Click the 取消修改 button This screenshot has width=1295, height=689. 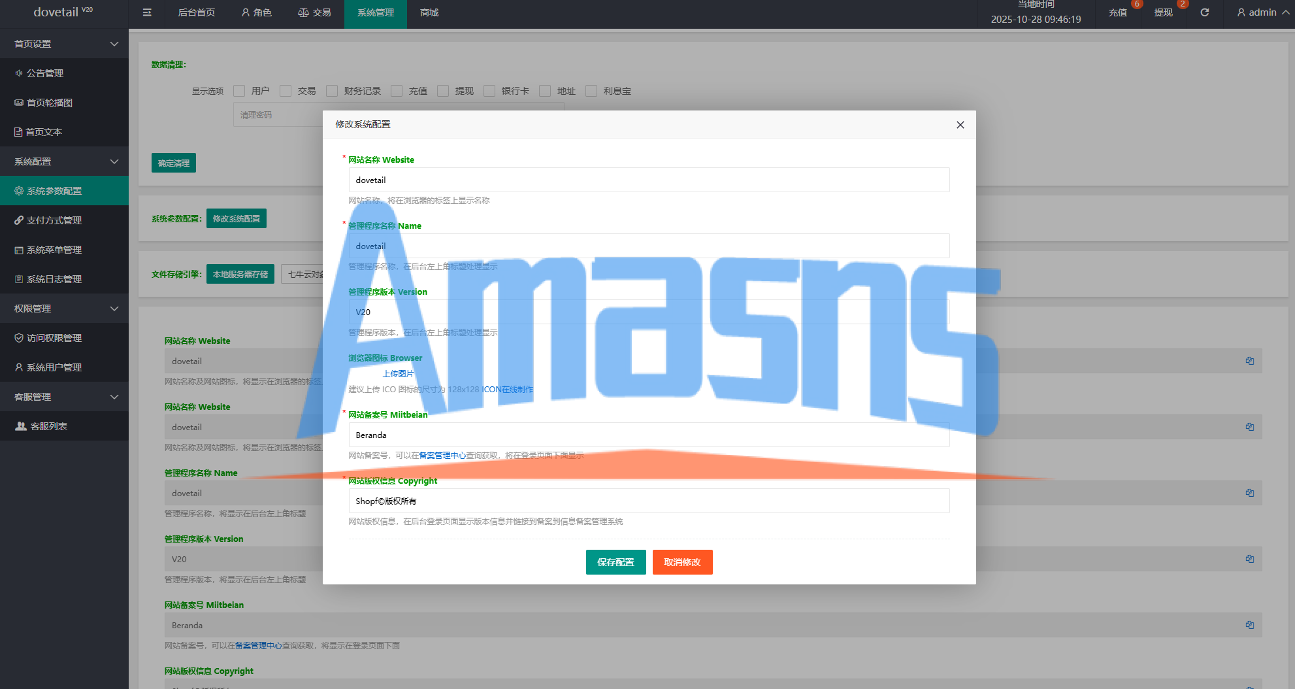(683, 562)
